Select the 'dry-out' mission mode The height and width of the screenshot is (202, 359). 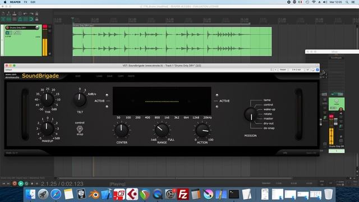click(268, 123)
